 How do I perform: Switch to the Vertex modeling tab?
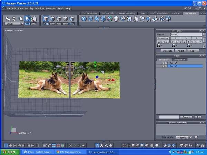pos(127,13)
